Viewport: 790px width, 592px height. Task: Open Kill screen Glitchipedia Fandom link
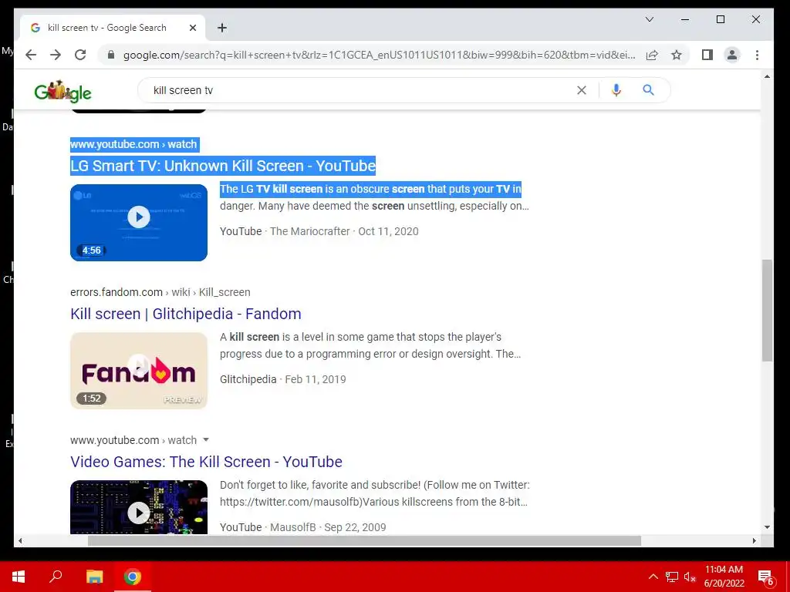coord(186,314)
